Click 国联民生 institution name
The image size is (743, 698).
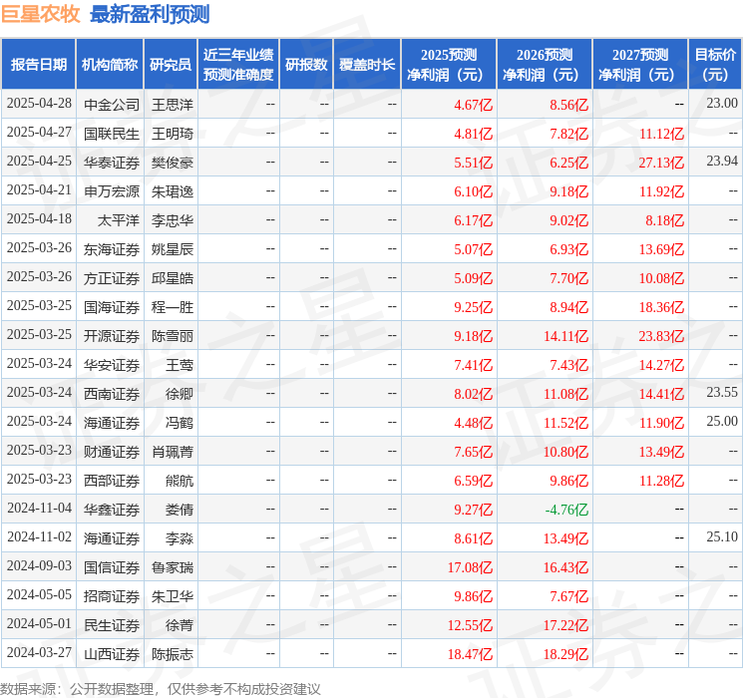tap(112, 134)
